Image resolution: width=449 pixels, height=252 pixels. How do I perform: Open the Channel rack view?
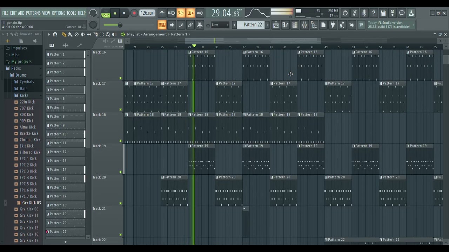[x=295, y=25]
